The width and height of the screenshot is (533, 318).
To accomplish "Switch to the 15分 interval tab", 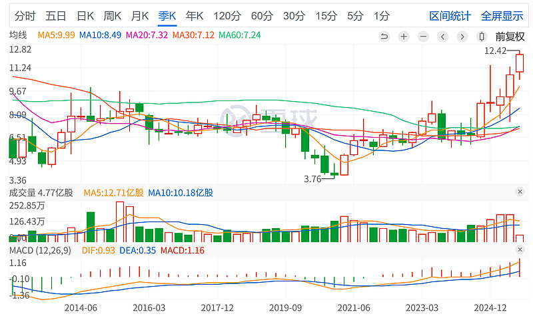I will (x=326, y=16).
